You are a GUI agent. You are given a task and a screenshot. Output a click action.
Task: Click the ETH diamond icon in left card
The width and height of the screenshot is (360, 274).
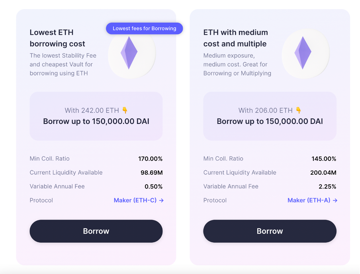pyautogui.click(x=129, y=53)
